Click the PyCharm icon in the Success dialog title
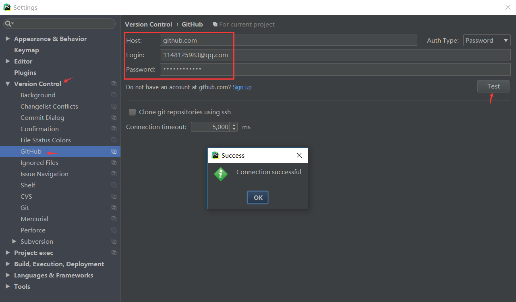This screenshot has height=302, width=516. click(215, 155)
